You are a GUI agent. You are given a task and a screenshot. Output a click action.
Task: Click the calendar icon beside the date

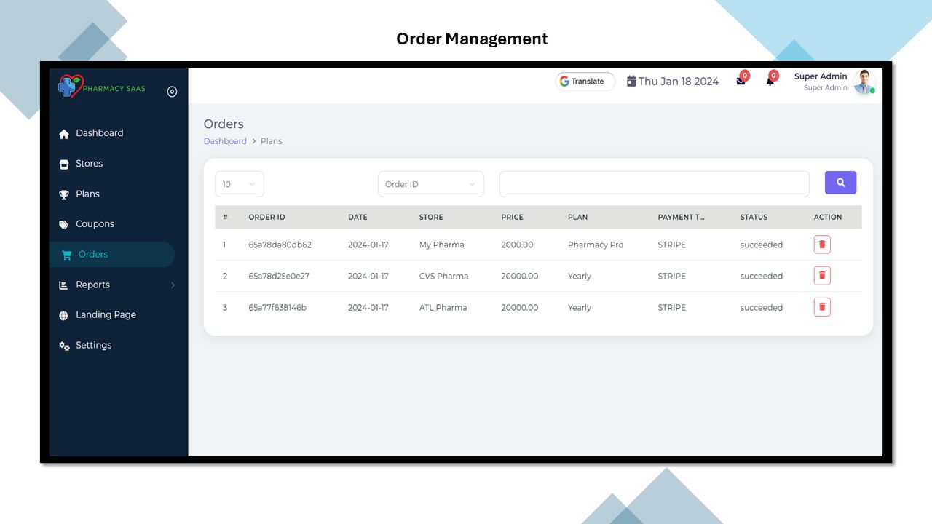click(631, 82)
